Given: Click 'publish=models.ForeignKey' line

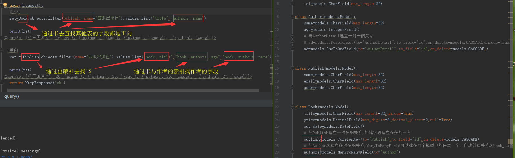Looking at the screenshot, I should coord(391,139).
